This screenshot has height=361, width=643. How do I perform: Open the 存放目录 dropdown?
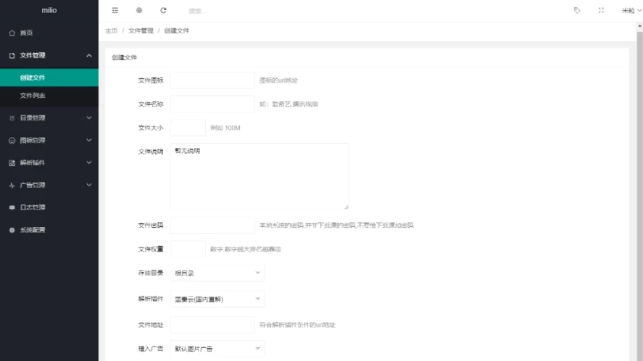[217, 273]
